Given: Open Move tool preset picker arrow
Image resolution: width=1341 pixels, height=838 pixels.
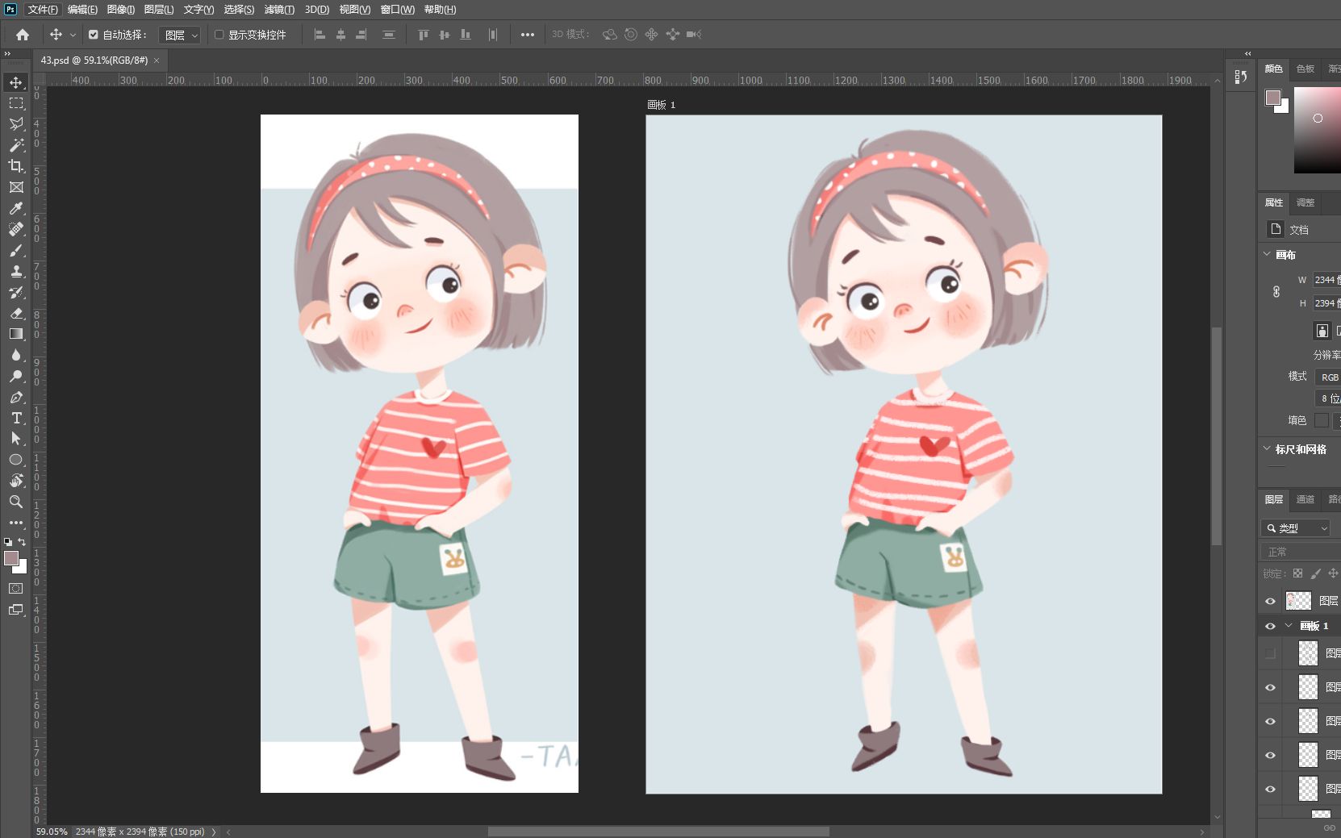Looking at the screenshot, I should (73, 35).
